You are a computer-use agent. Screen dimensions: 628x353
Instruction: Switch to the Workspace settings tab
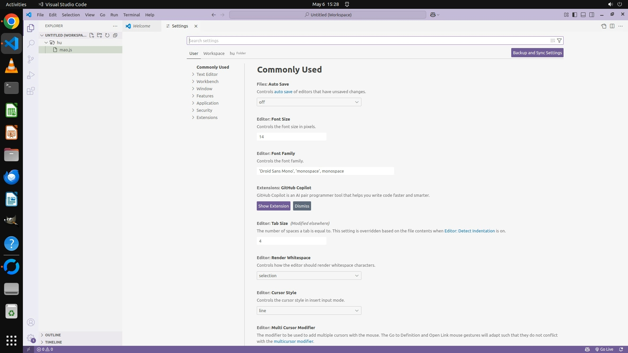click(x=214, y=53)
